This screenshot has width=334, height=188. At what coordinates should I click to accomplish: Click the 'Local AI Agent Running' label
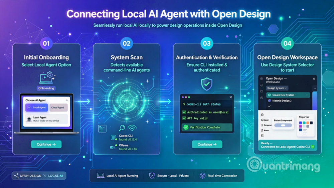pos(122,176)
